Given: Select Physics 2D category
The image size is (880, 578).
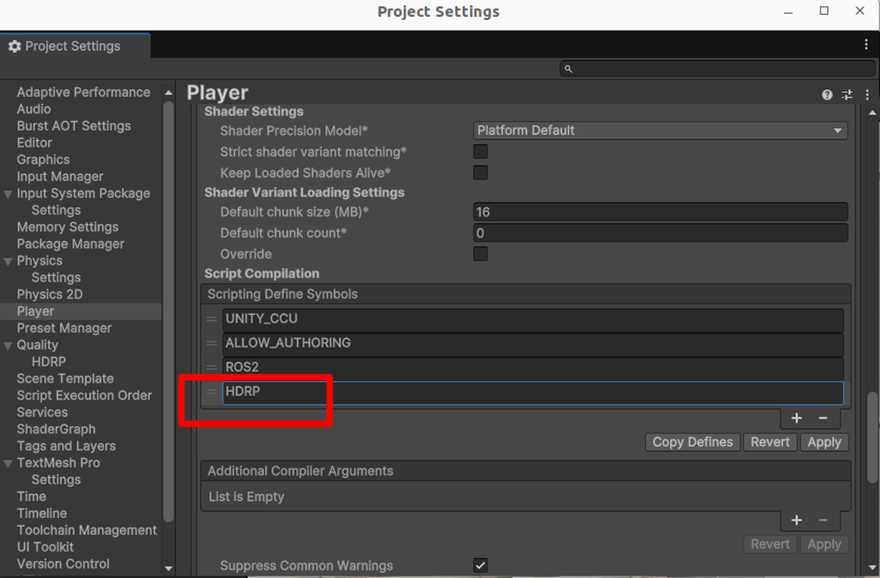Looking at the screenshot, I should (50, 294).
